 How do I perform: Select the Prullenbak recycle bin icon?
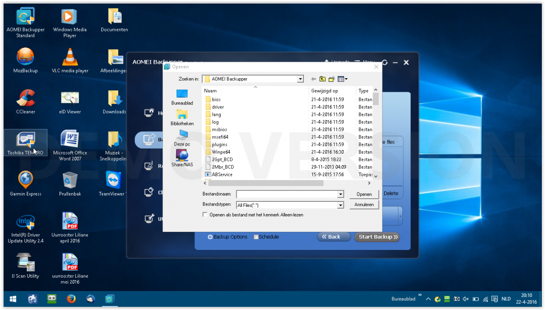69,184
